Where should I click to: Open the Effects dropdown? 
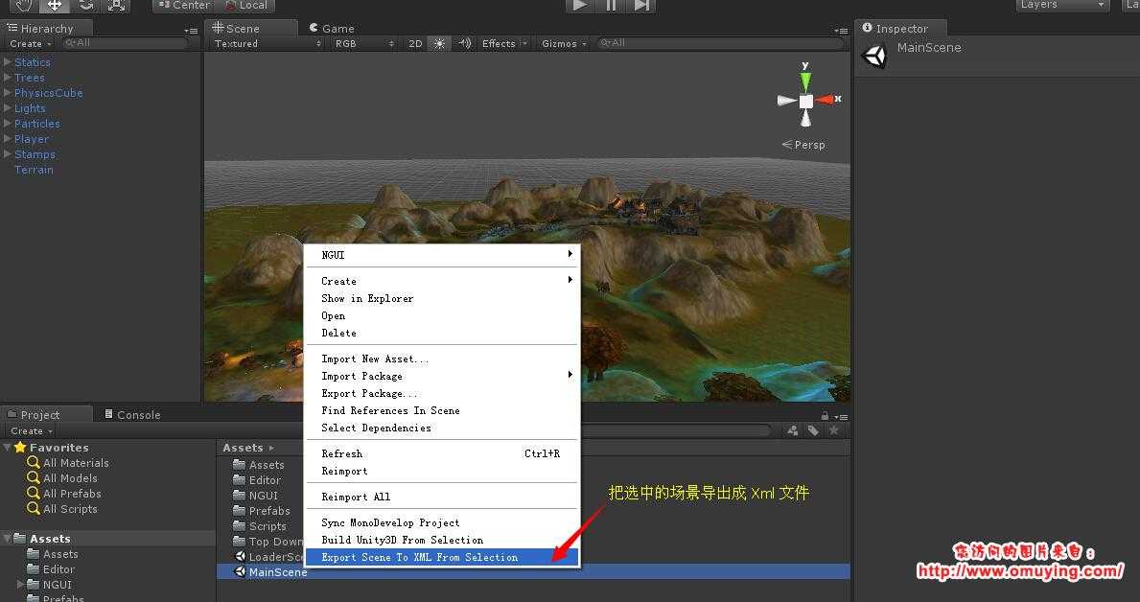(504, 44)
